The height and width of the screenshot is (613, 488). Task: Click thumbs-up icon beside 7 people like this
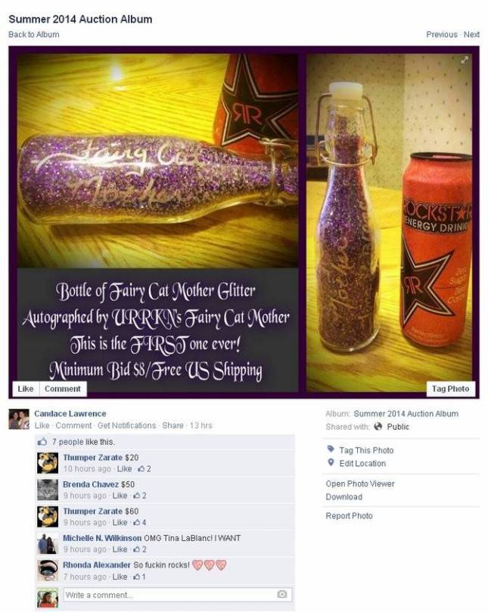point(42,442)
